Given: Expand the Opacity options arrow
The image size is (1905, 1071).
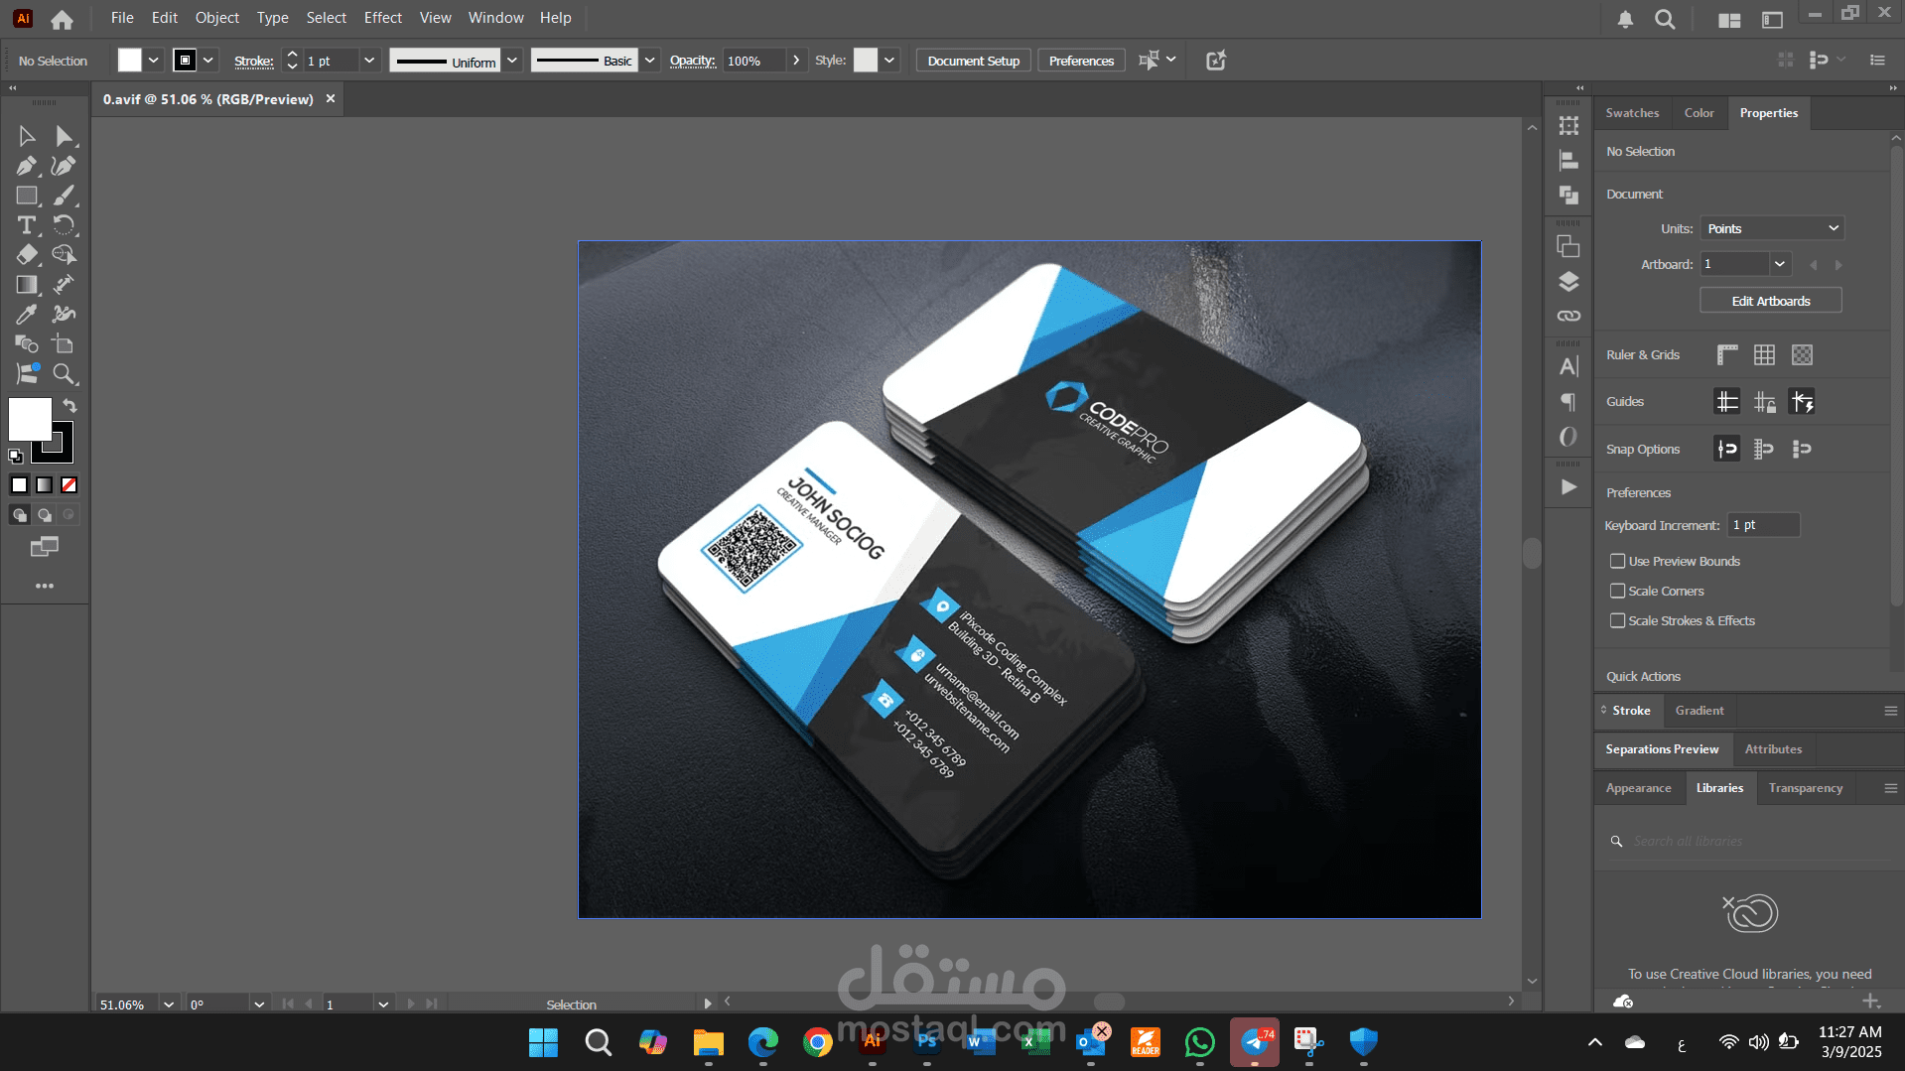Looking at the screenshot, I should [796, 61].
